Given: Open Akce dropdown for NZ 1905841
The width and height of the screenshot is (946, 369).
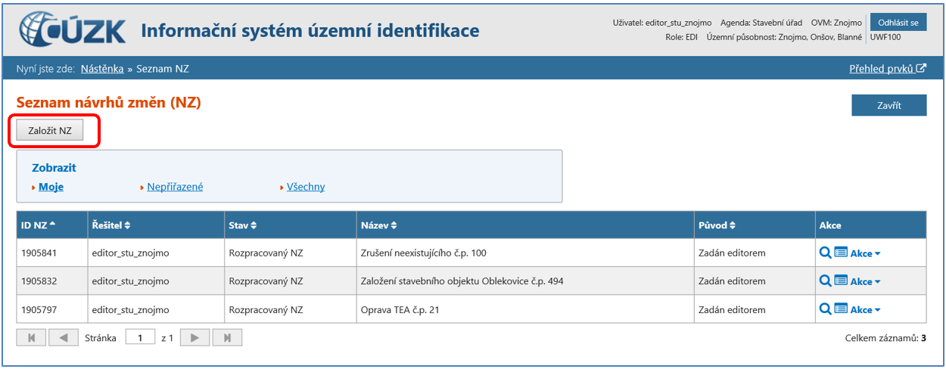Looking at the screenshot, I should pyautogui.click(x=865, y=254).
